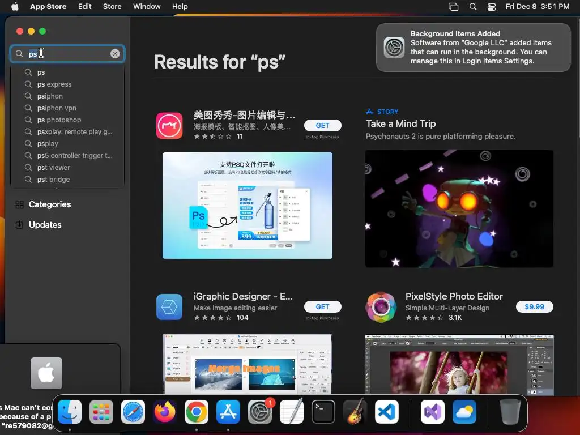Open the cloud weather app in Dock
Image resolution: width=580 pixels, height=435 pixels.
(x=464, y=412)
